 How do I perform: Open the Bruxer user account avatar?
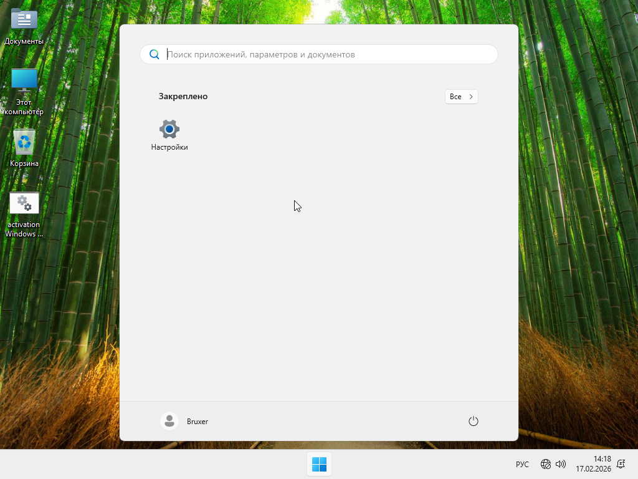(169, 421)
